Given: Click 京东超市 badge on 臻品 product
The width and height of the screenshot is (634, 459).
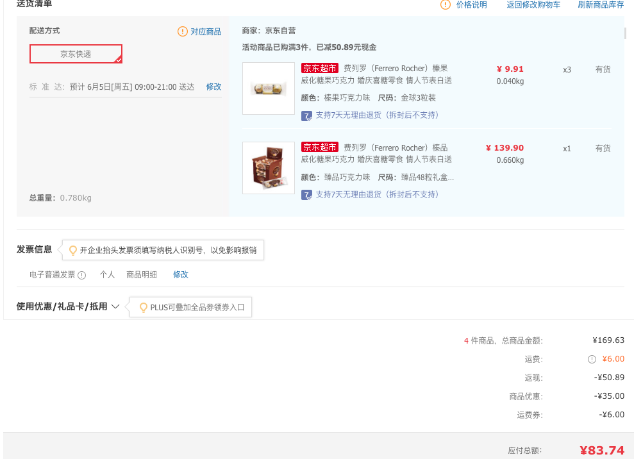Looking at the screenshot, I should point(319,147).
